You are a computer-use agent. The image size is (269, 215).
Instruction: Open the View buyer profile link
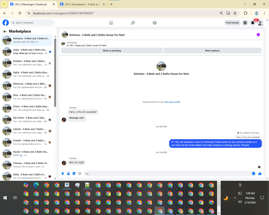[x=172, y=102]
